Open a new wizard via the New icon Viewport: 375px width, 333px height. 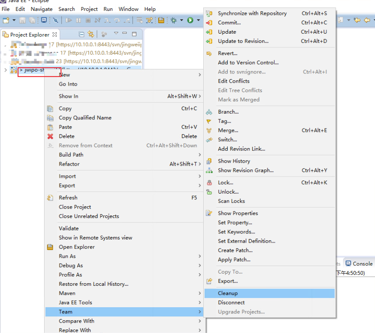pos(5,19)
